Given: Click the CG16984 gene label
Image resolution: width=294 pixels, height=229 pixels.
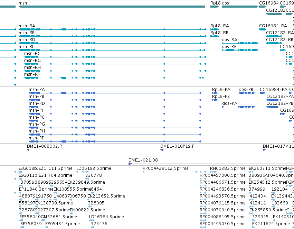Looking at the screenshot, I should [269, 3].
